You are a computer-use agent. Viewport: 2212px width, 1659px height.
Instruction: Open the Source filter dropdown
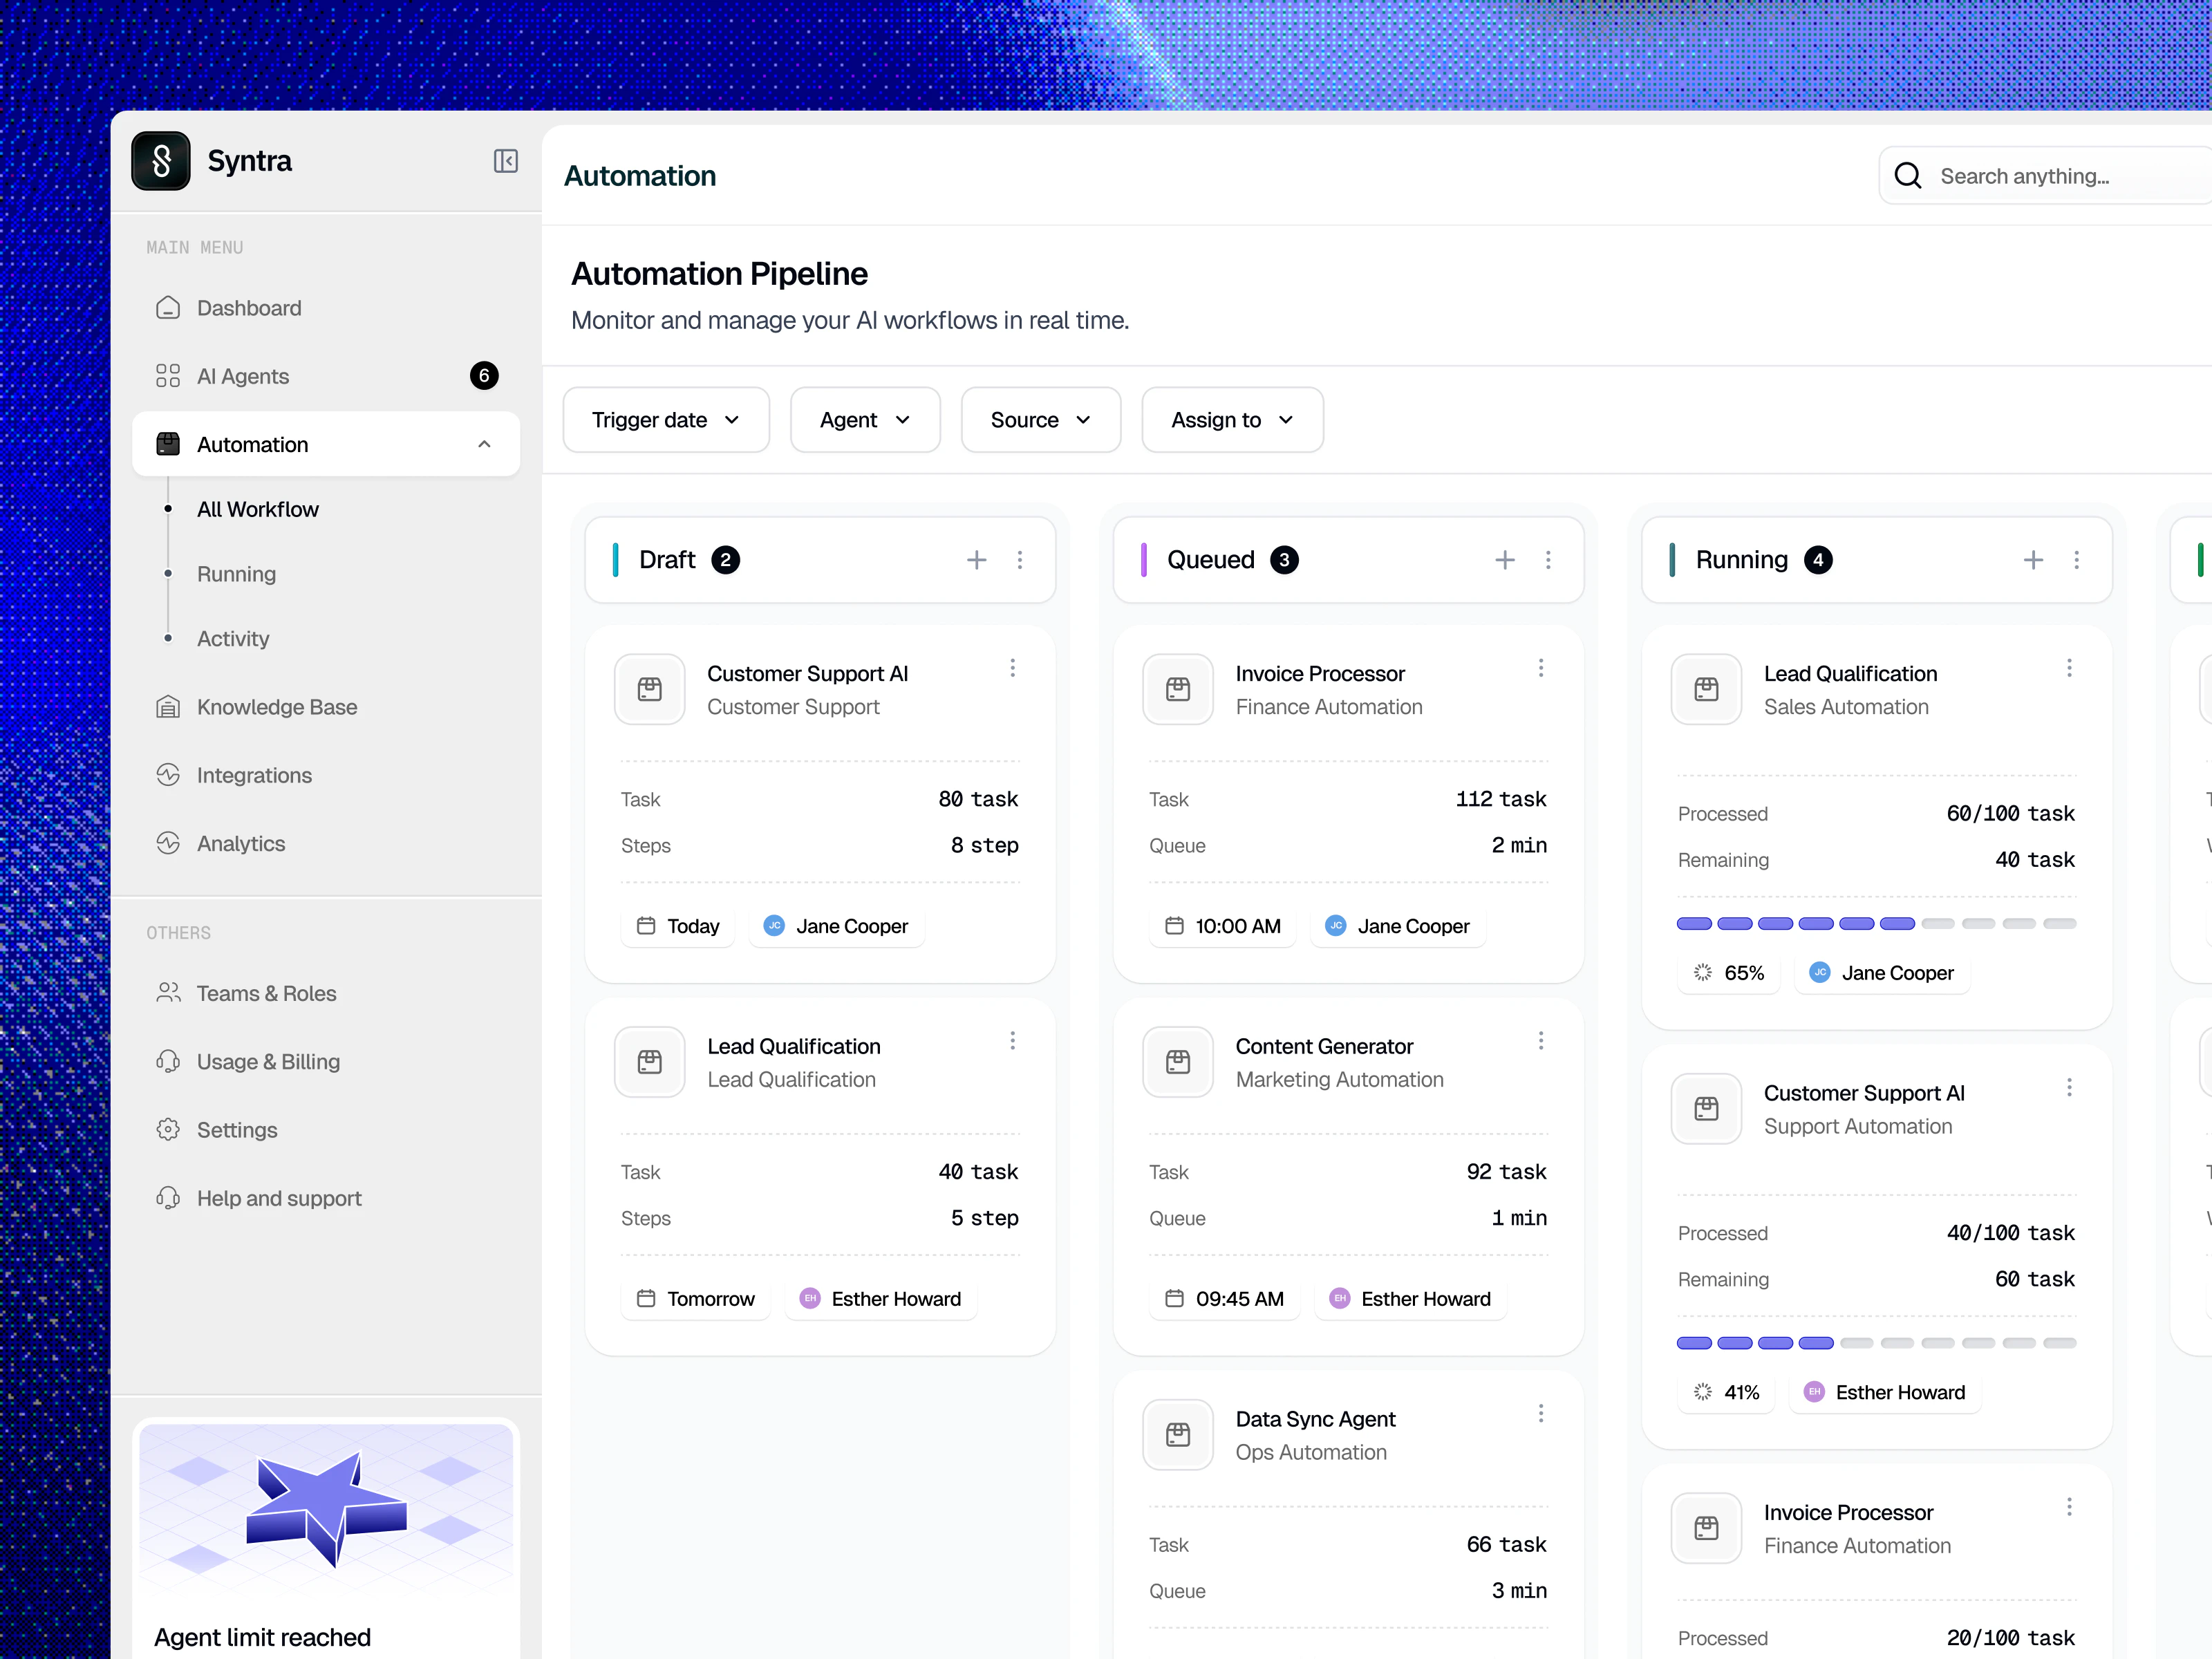[1041, 420]
